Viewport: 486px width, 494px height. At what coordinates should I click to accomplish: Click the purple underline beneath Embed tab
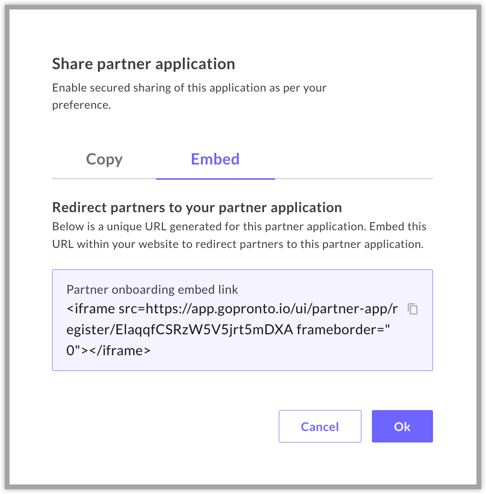(x=215, y=179)
